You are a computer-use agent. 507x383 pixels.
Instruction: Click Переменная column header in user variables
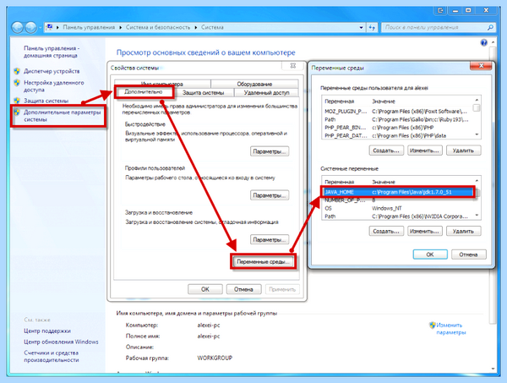339,101
